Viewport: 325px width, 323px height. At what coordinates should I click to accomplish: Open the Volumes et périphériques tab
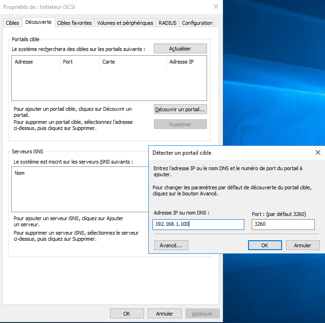(125, 23)
